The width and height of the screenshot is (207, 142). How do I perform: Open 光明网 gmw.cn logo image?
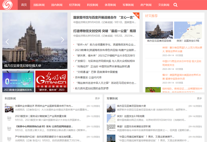pos(51,81)
